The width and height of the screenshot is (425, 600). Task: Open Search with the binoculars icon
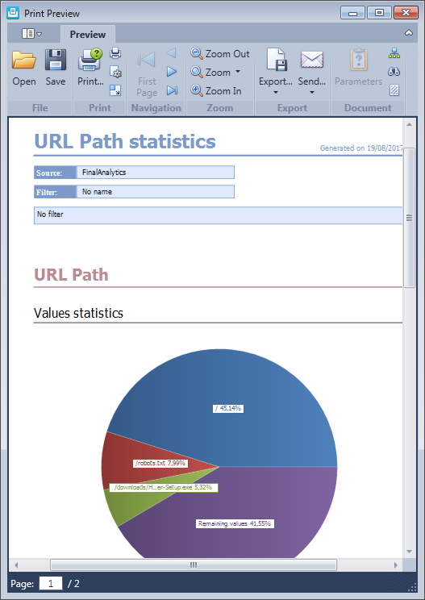[394, 72]
